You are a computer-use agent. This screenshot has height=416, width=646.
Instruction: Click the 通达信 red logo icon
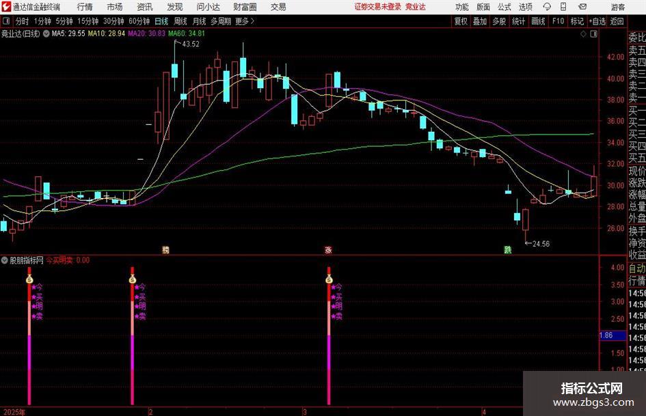pos(6,7)
